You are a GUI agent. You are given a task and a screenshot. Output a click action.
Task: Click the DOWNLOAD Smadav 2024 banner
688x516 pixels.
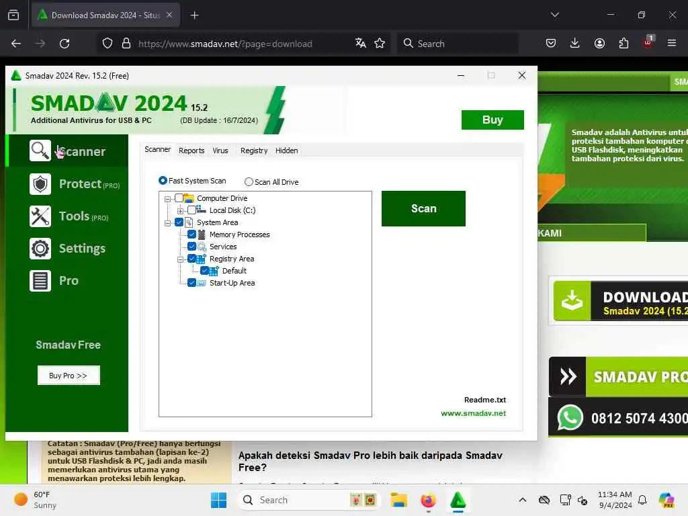pos(620,302)
